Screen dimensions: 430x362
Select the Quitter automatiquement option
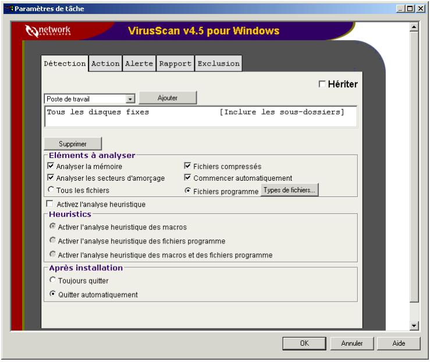pyautogui.click(x=52, y=294)
